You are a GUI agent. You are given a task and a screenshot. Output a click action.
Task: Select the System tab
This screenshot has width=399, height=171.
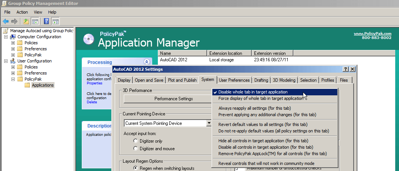coord(208,80)
